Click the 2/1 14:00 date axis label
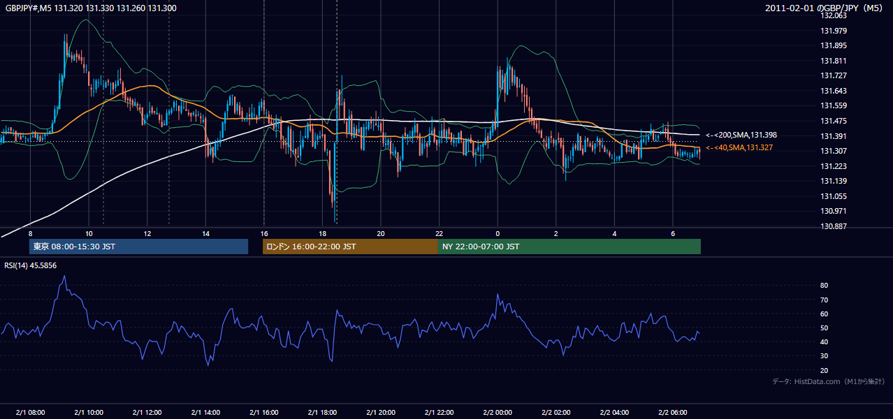 pyautogui.click(x=205, y=413)
